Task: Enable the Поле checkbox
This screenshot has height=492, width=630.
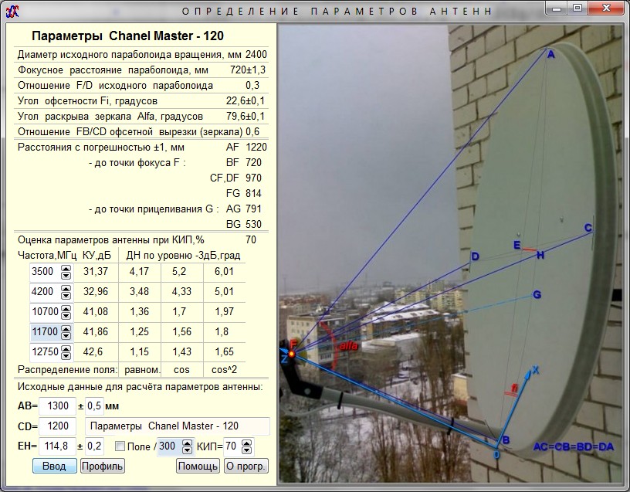Action: click(120, 446)
